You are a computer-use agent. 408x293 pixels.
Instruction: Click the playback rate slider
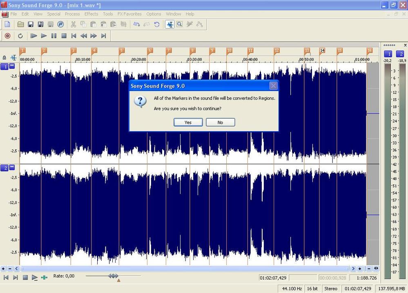(x=113, y=276)
